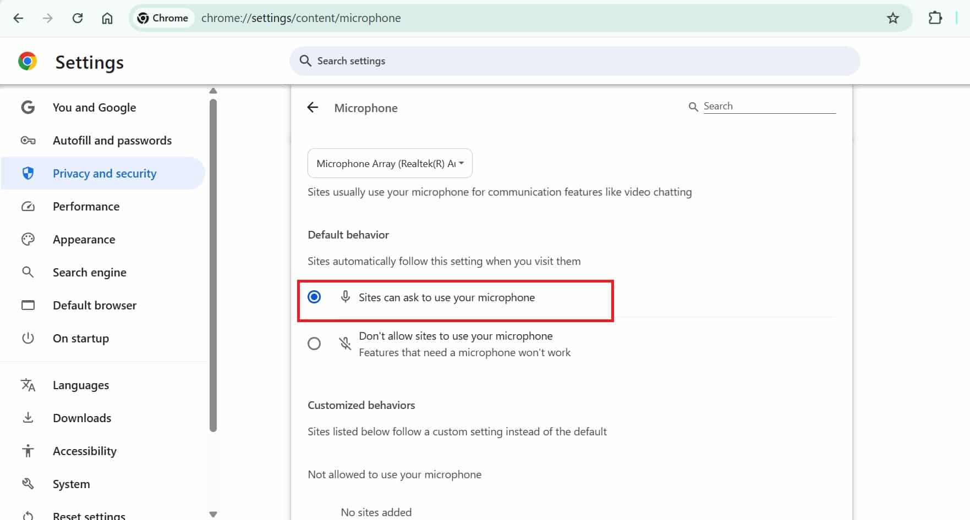Select Sites can ask to use microphone

[x=314, y=297]
